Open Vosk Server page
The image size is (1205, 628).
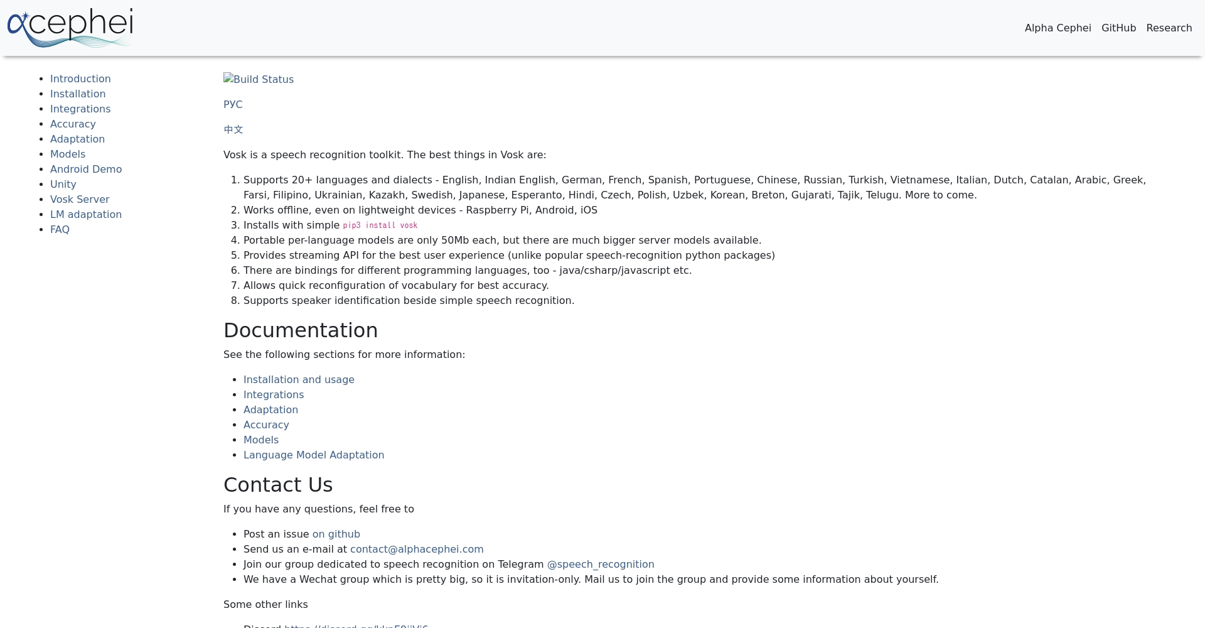80,199
